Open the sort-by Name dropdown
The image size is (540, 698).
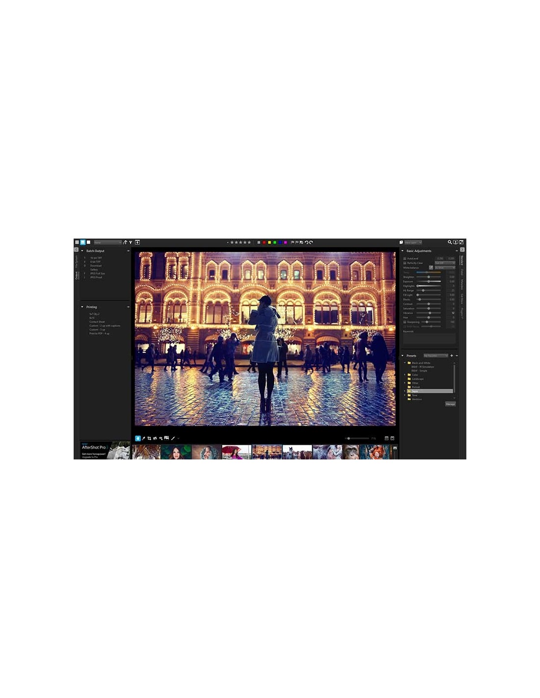tap(108, 242)
